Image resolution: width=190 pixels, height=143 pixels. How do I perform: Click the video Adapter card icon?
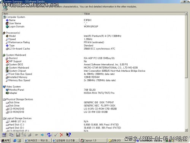tap(7, 93)
